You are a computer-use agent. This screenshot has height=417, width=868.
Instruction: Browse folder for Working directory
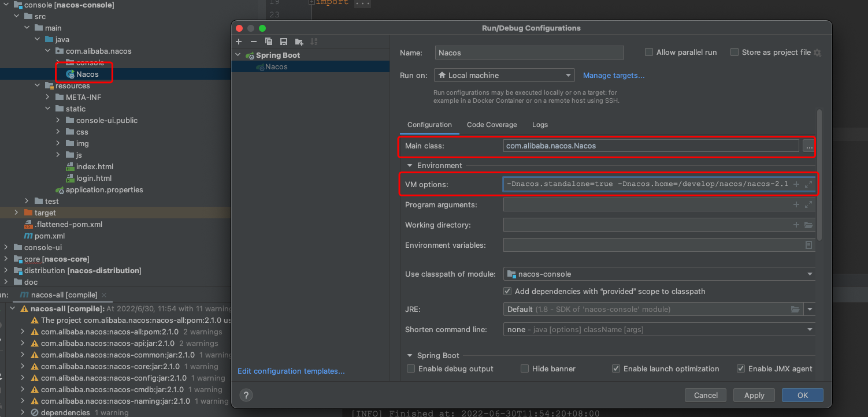(x=808, y=225)
